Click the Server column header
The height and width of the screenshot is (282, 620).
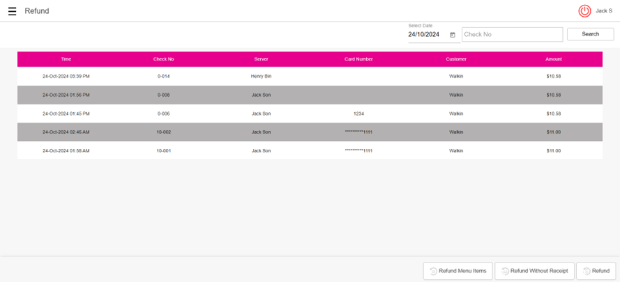tap(261, 59)
